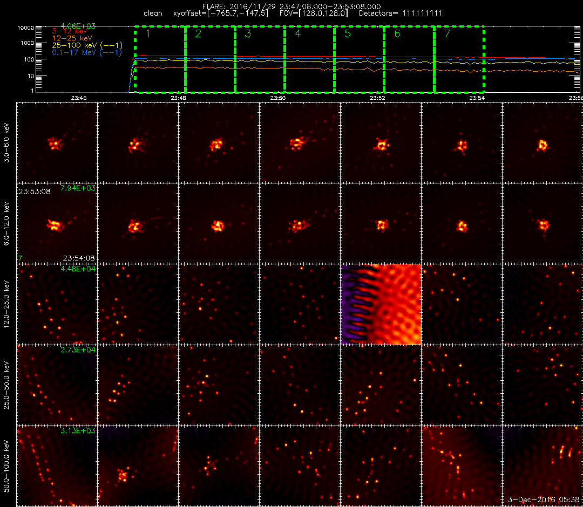Select interval 1 marker in the light curve
583x507 pixels.
coord(148,33)
